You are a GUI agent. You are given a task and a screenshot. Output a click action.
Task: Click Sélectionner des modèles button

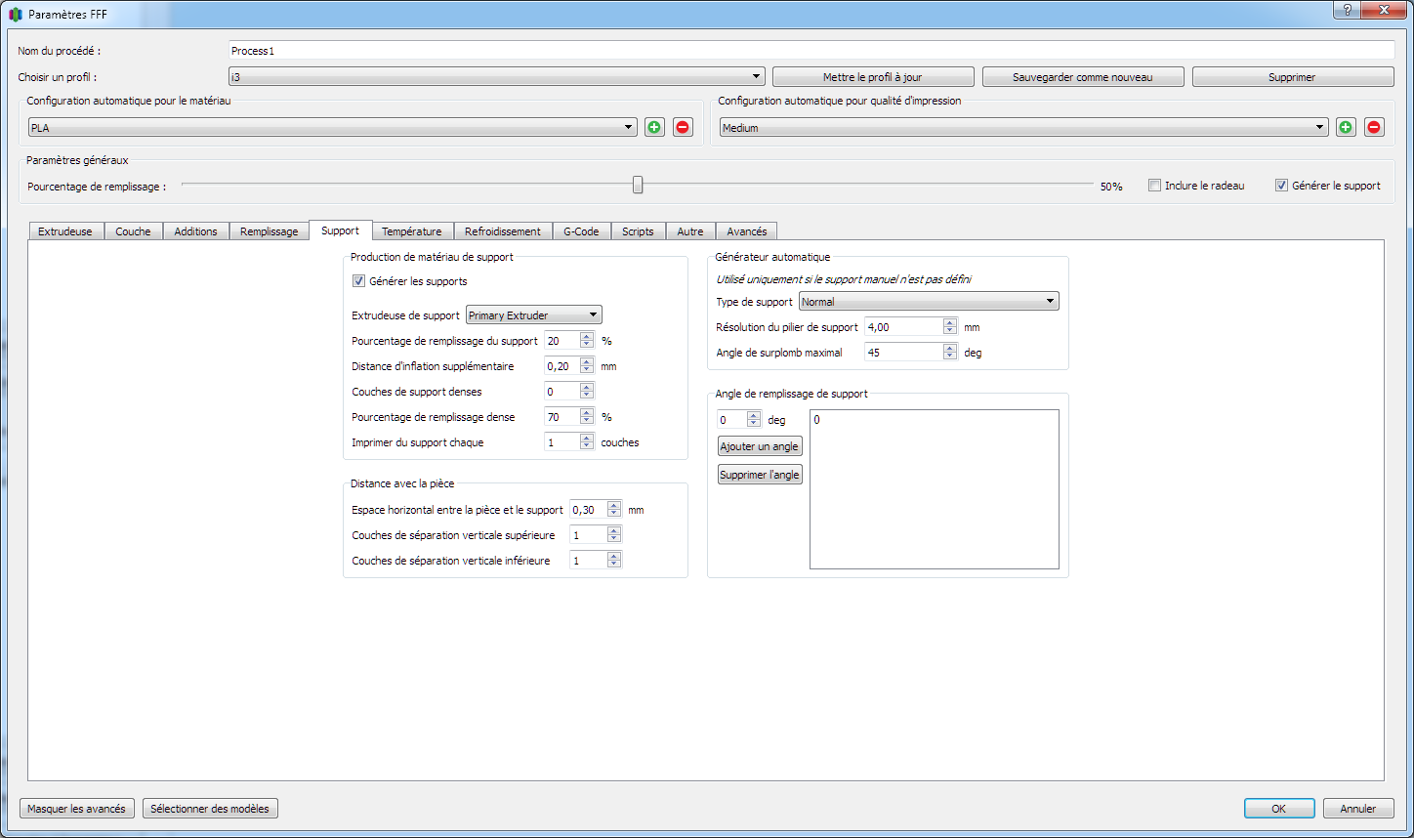tap(210, 809)
